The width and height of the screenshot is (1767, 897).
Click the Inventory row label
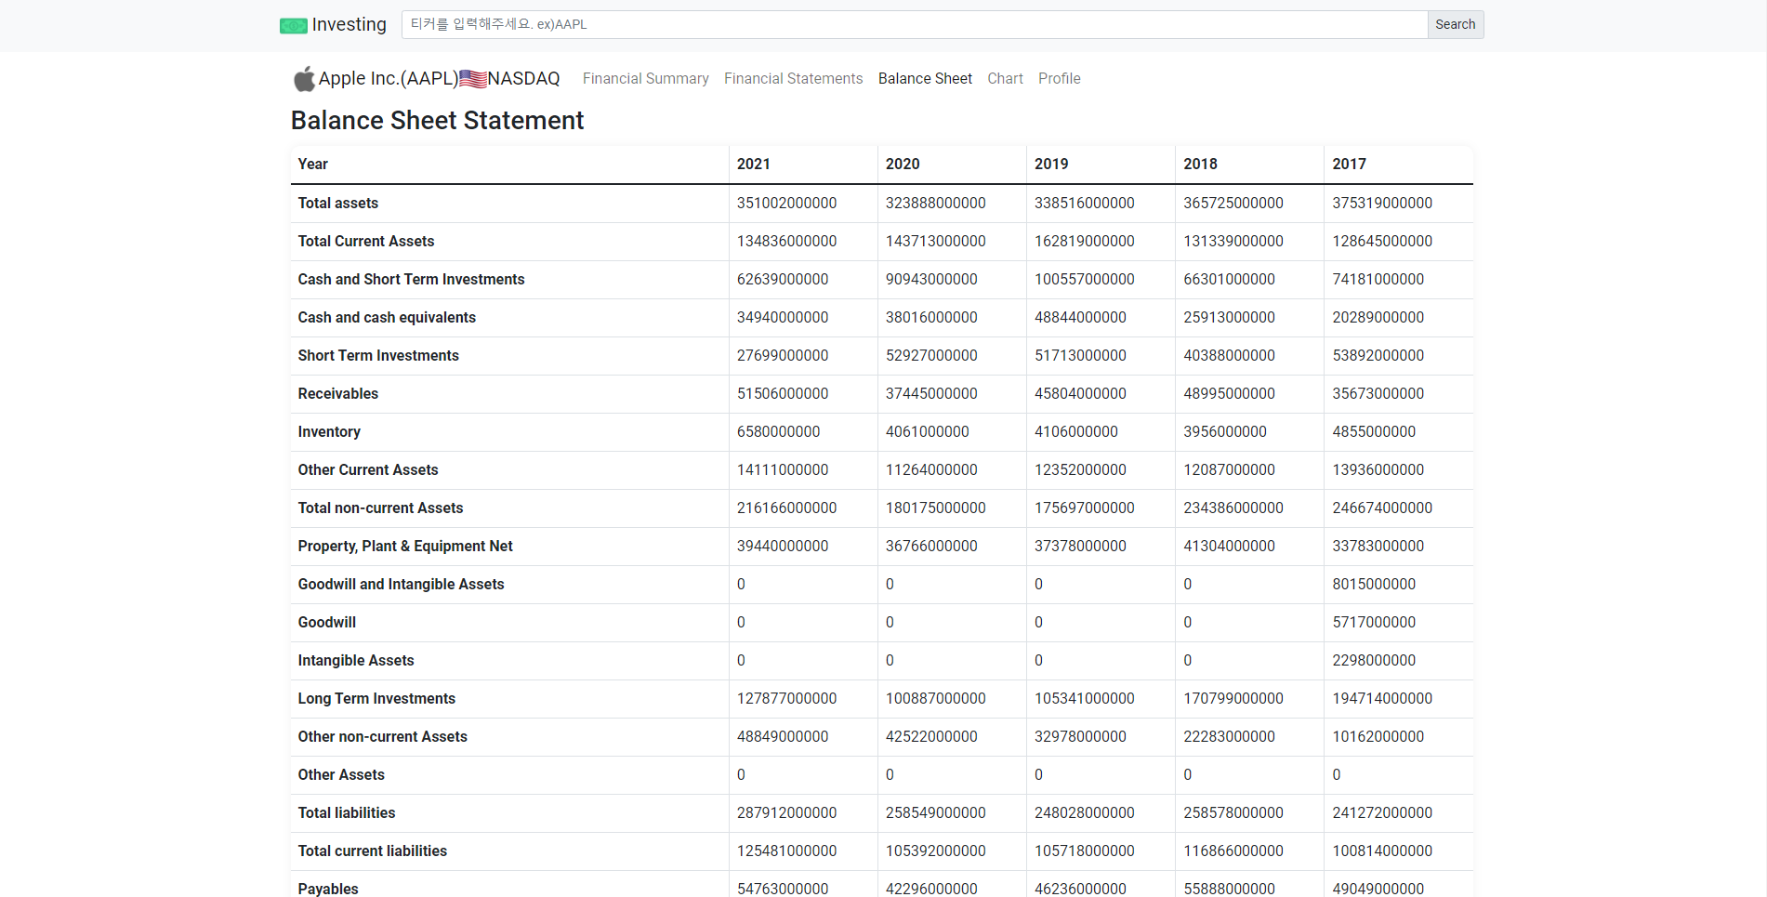[329, 431]
